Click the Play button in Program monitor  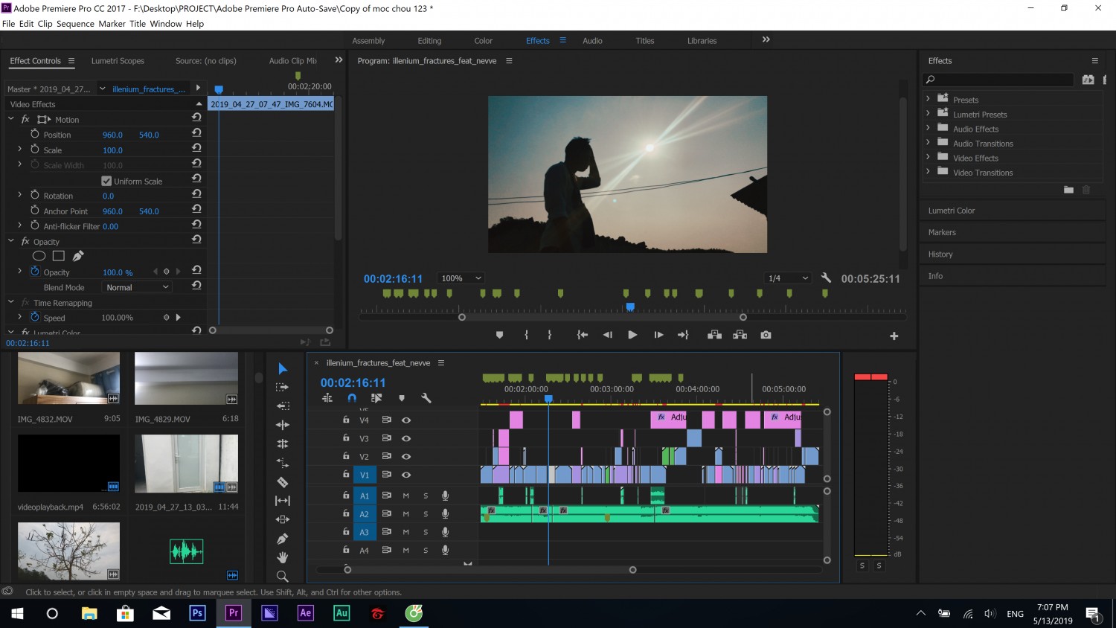point(632,335)
